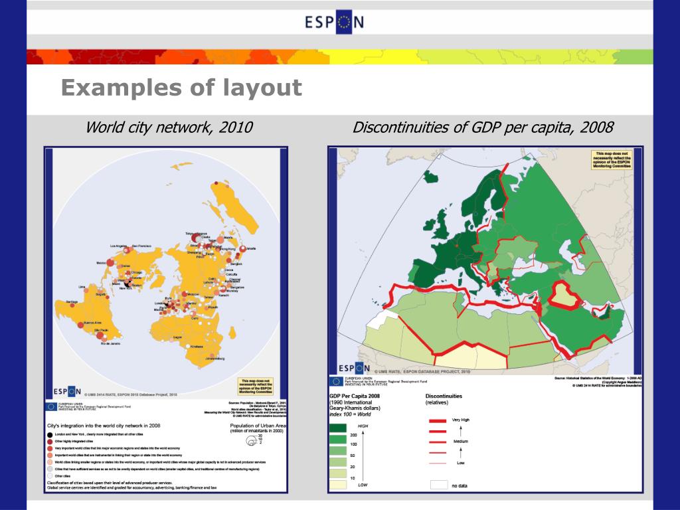
Task: Click the 'Johannesburg' city label on world map
Action: (214, 359)
